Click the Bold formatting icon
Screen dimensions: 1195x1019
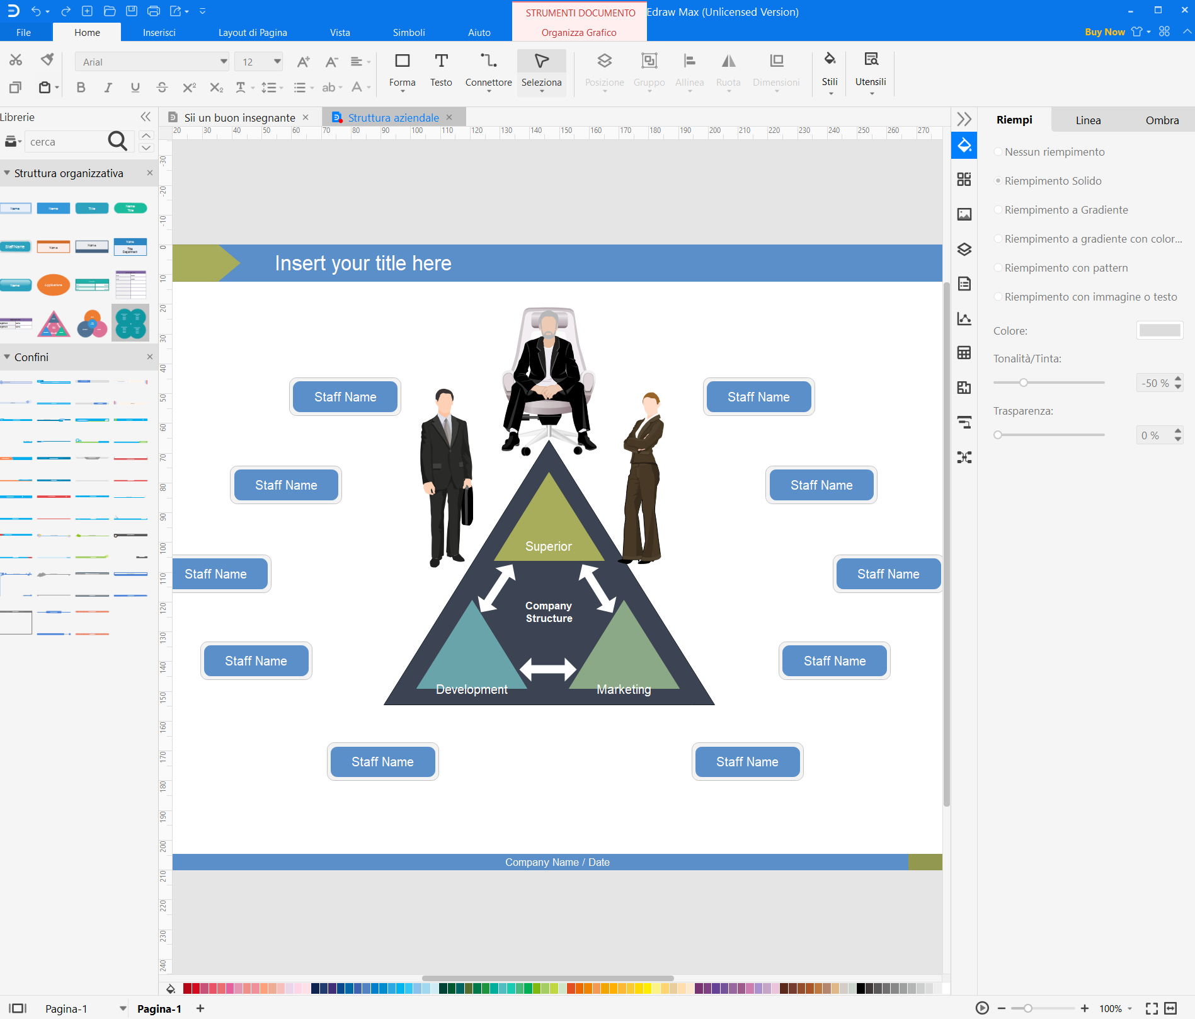coord(81,88)
